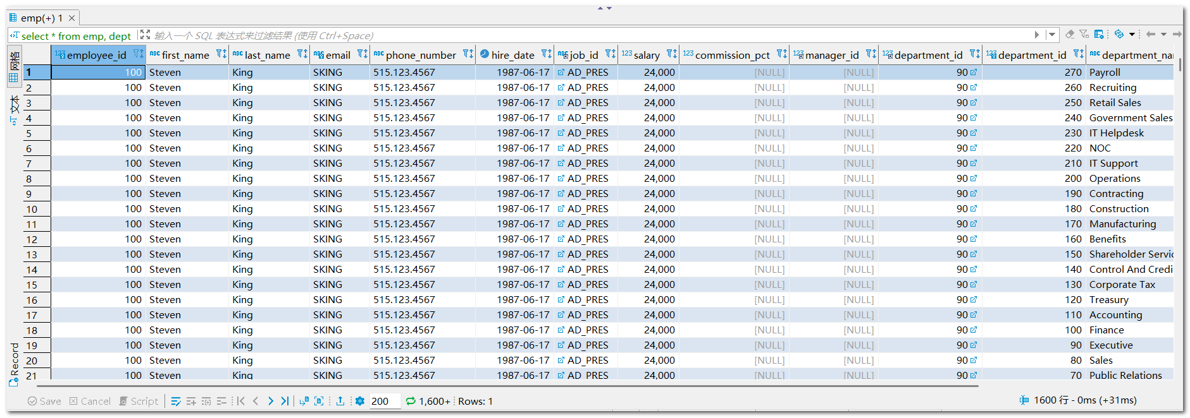Click manager_id column filter sort icon
The width and height of the screenshot is (1190, 418).
[871, 54]
